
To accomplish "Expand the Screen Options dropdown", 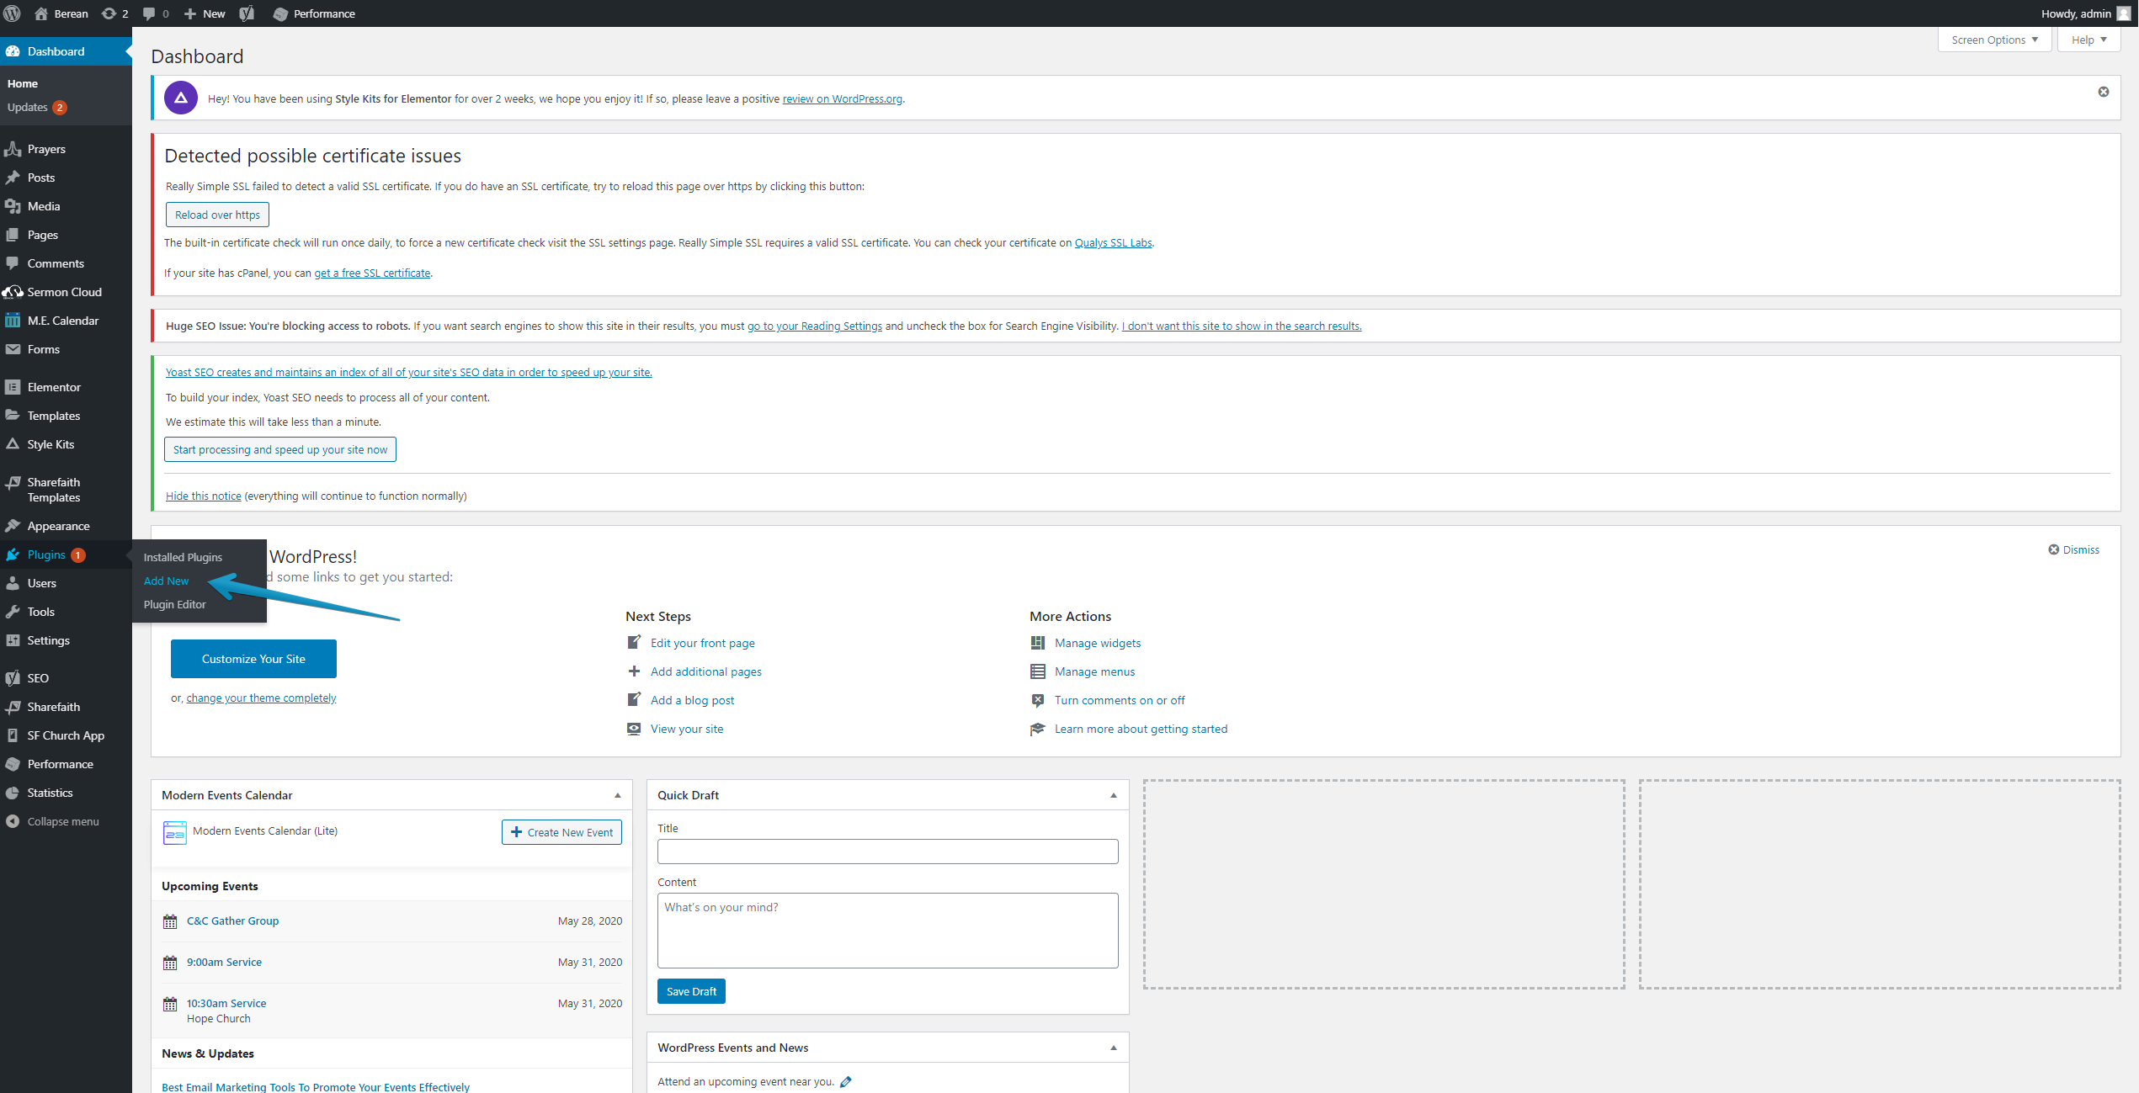I will point(1993,40).
